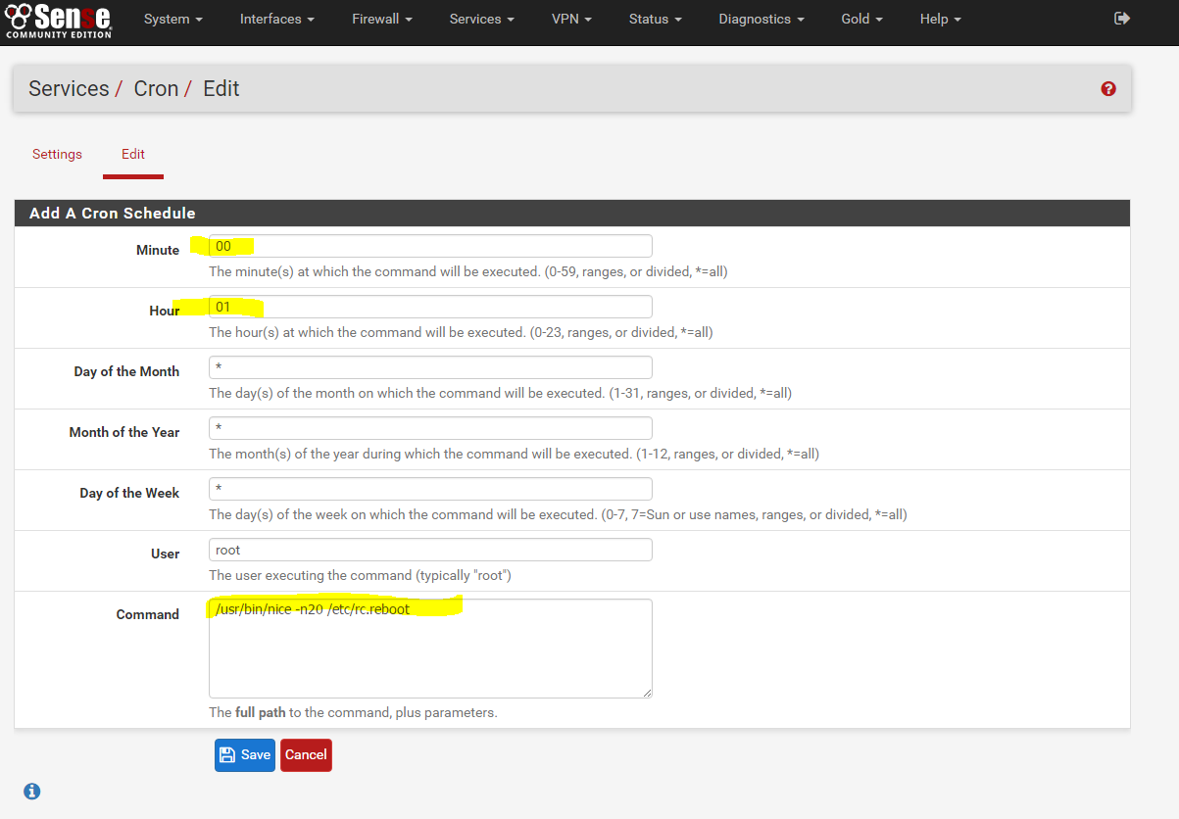This screenshot has height=819, width=1179.
Task: Click the floppy disk icon on the Save button
Action: point(227,754)
